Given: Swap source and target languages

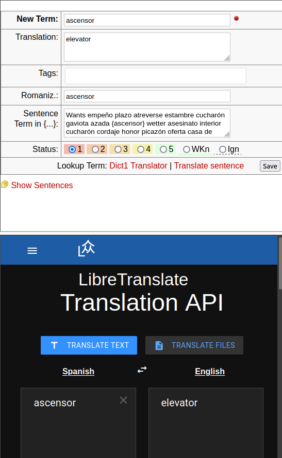Looking at the screenshot, I should click(142, 370).
